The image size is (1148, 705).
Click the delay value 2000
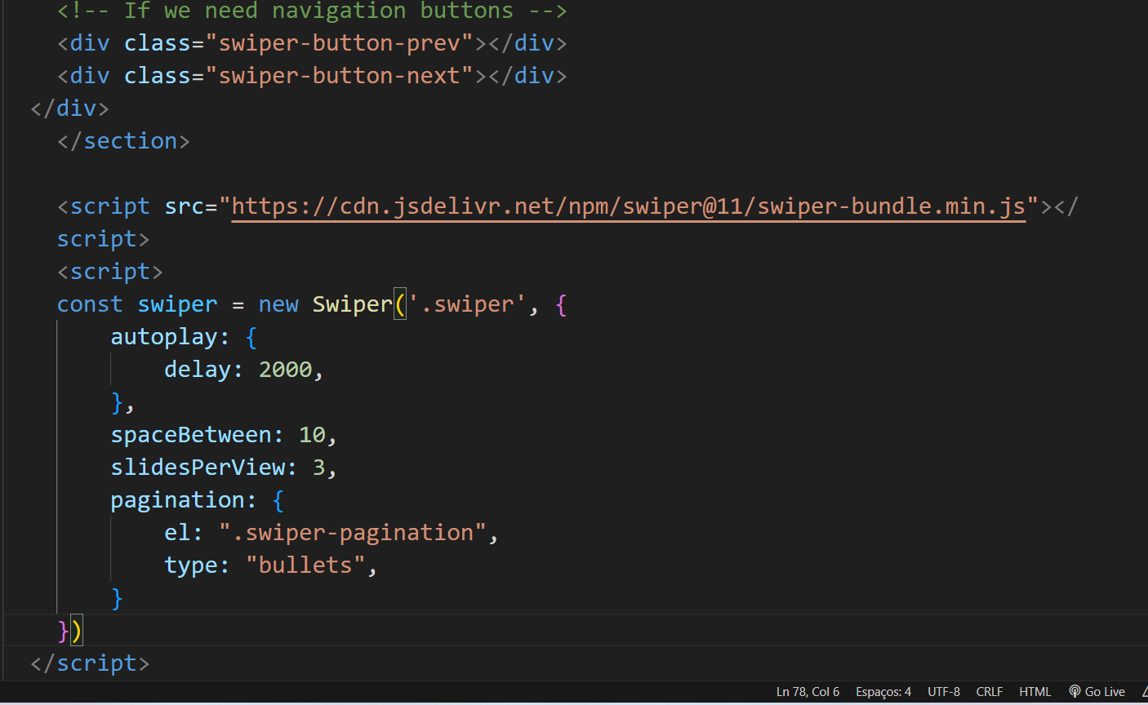(286, 370)
